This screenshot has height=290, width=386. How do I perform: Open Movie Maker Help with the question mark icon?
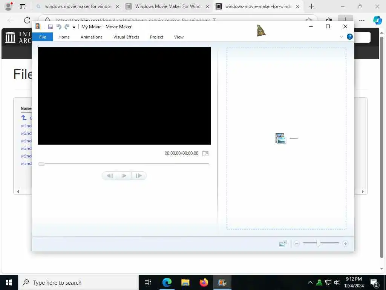point(349,37)
